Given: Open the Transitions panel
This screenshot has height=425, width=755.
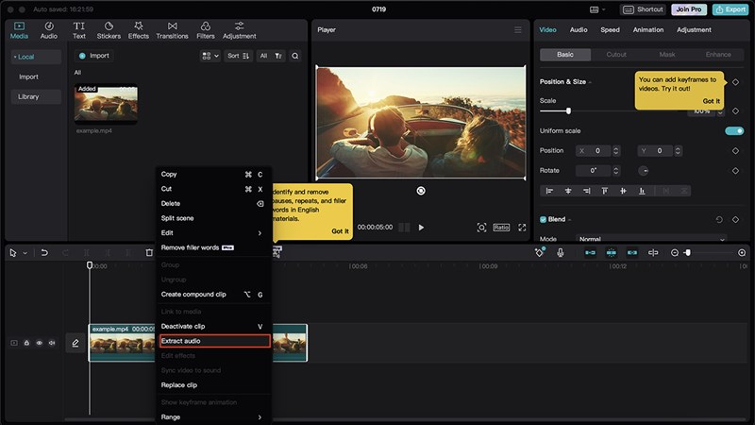Looking at the screenshot, I should coord(172,30).
